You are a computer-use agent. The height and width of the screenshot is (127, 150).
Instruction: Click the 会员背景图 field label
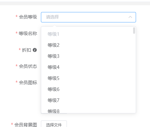click(26, 125)
